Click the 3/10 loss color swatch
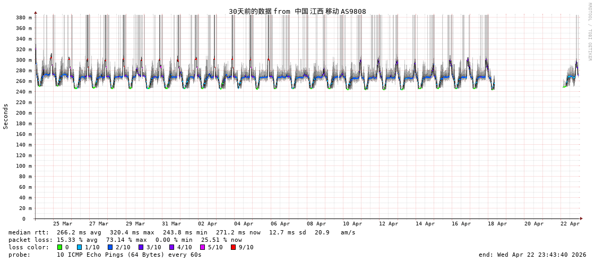595x262 pixels. [x=141, y=247]
